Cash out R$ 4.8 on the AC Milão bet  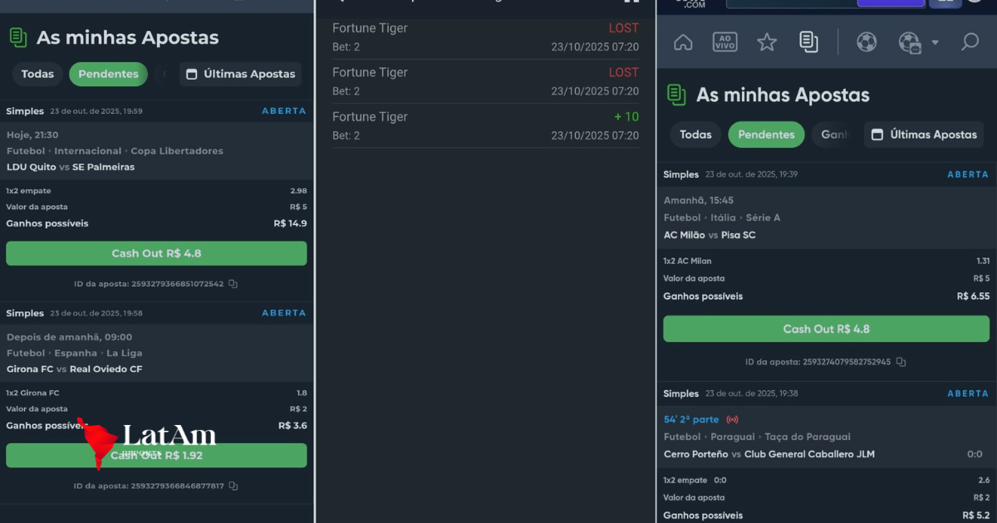[826, 329]
